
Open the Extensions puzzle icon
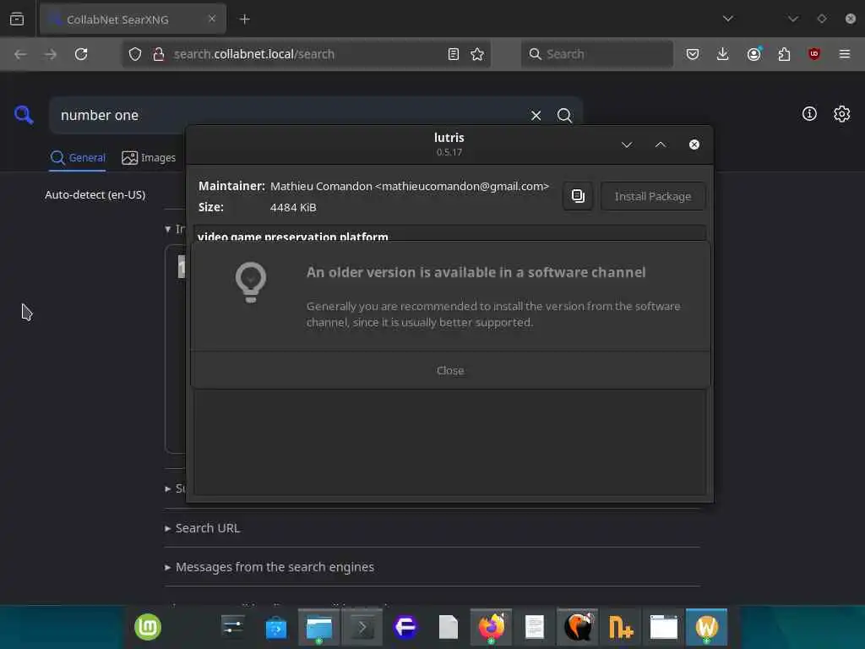[x=784, y=54]
